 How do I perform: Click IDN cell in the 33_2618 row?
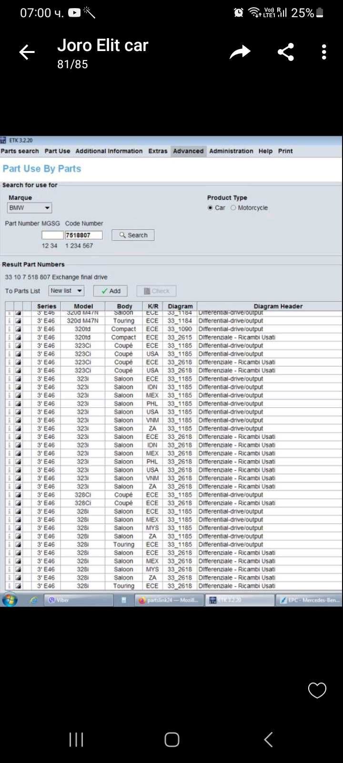(152, 445)
